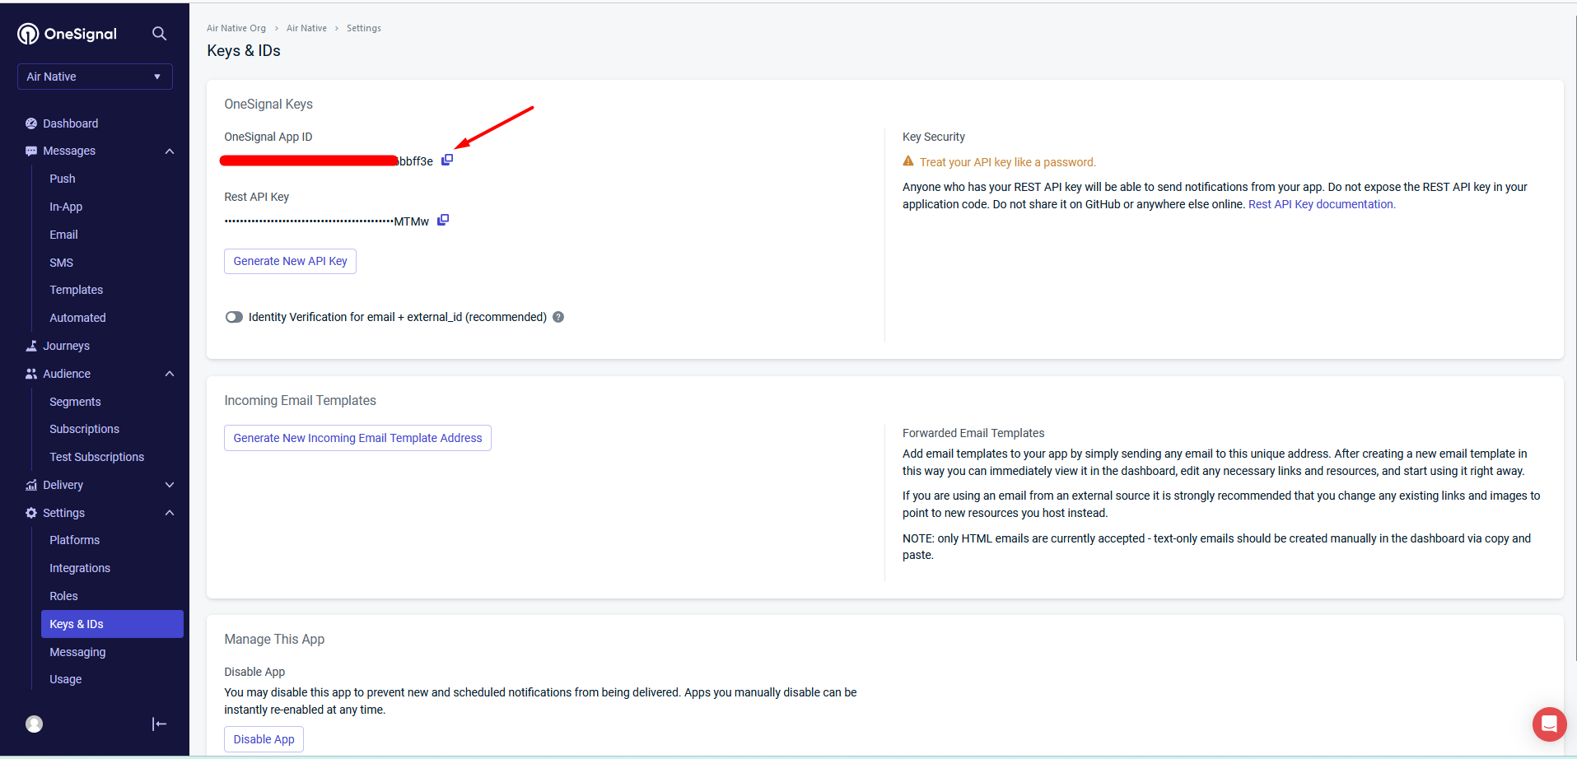Click the Settings gear icon

point(31,513)
